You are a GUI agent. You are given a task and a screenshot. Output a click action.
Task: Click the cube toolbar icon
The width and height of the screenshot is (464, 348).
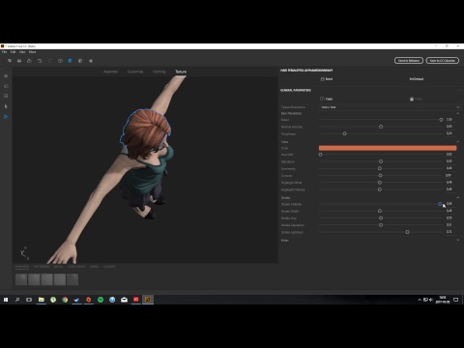(x=80, y=61)
